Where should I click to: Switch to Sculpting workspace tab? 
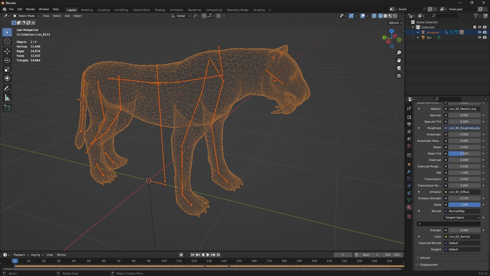click(103, 10)
